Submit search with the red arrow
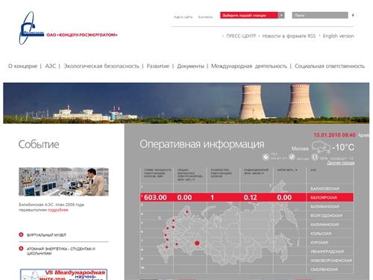The width and height of the screenshot is (373, 280). point(353,16)
